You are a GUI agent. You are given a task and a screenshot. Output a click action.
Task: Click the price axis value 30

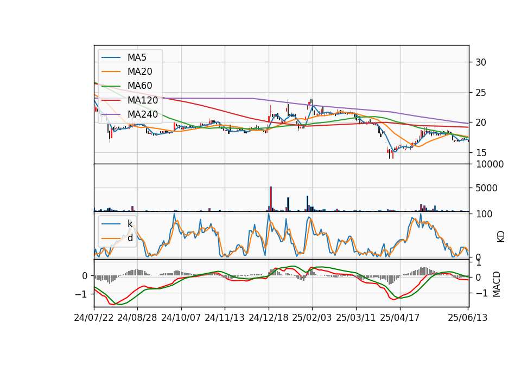[481, 62]
